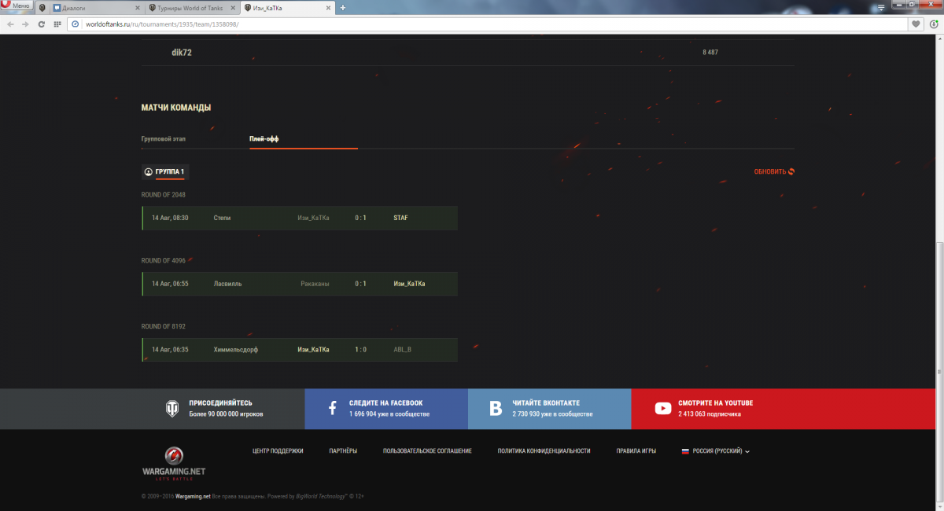The width and height of the screenshot is (944, 511).
Task: Switch to the pinned World of Tanks tab
Action: 42,7
